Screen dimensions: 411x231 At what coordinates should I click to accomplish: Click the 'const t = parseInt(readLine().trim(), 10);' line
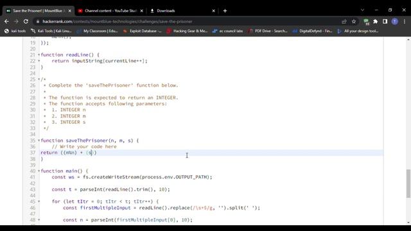[x=110, y=189]
